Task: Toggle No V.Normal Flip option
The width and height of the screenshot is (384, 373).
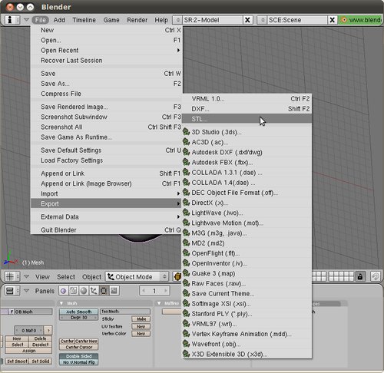Action: click(78, 362)
